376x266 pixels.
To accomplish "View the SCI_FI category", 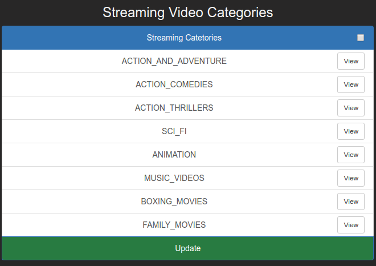I will coord(351,131).
